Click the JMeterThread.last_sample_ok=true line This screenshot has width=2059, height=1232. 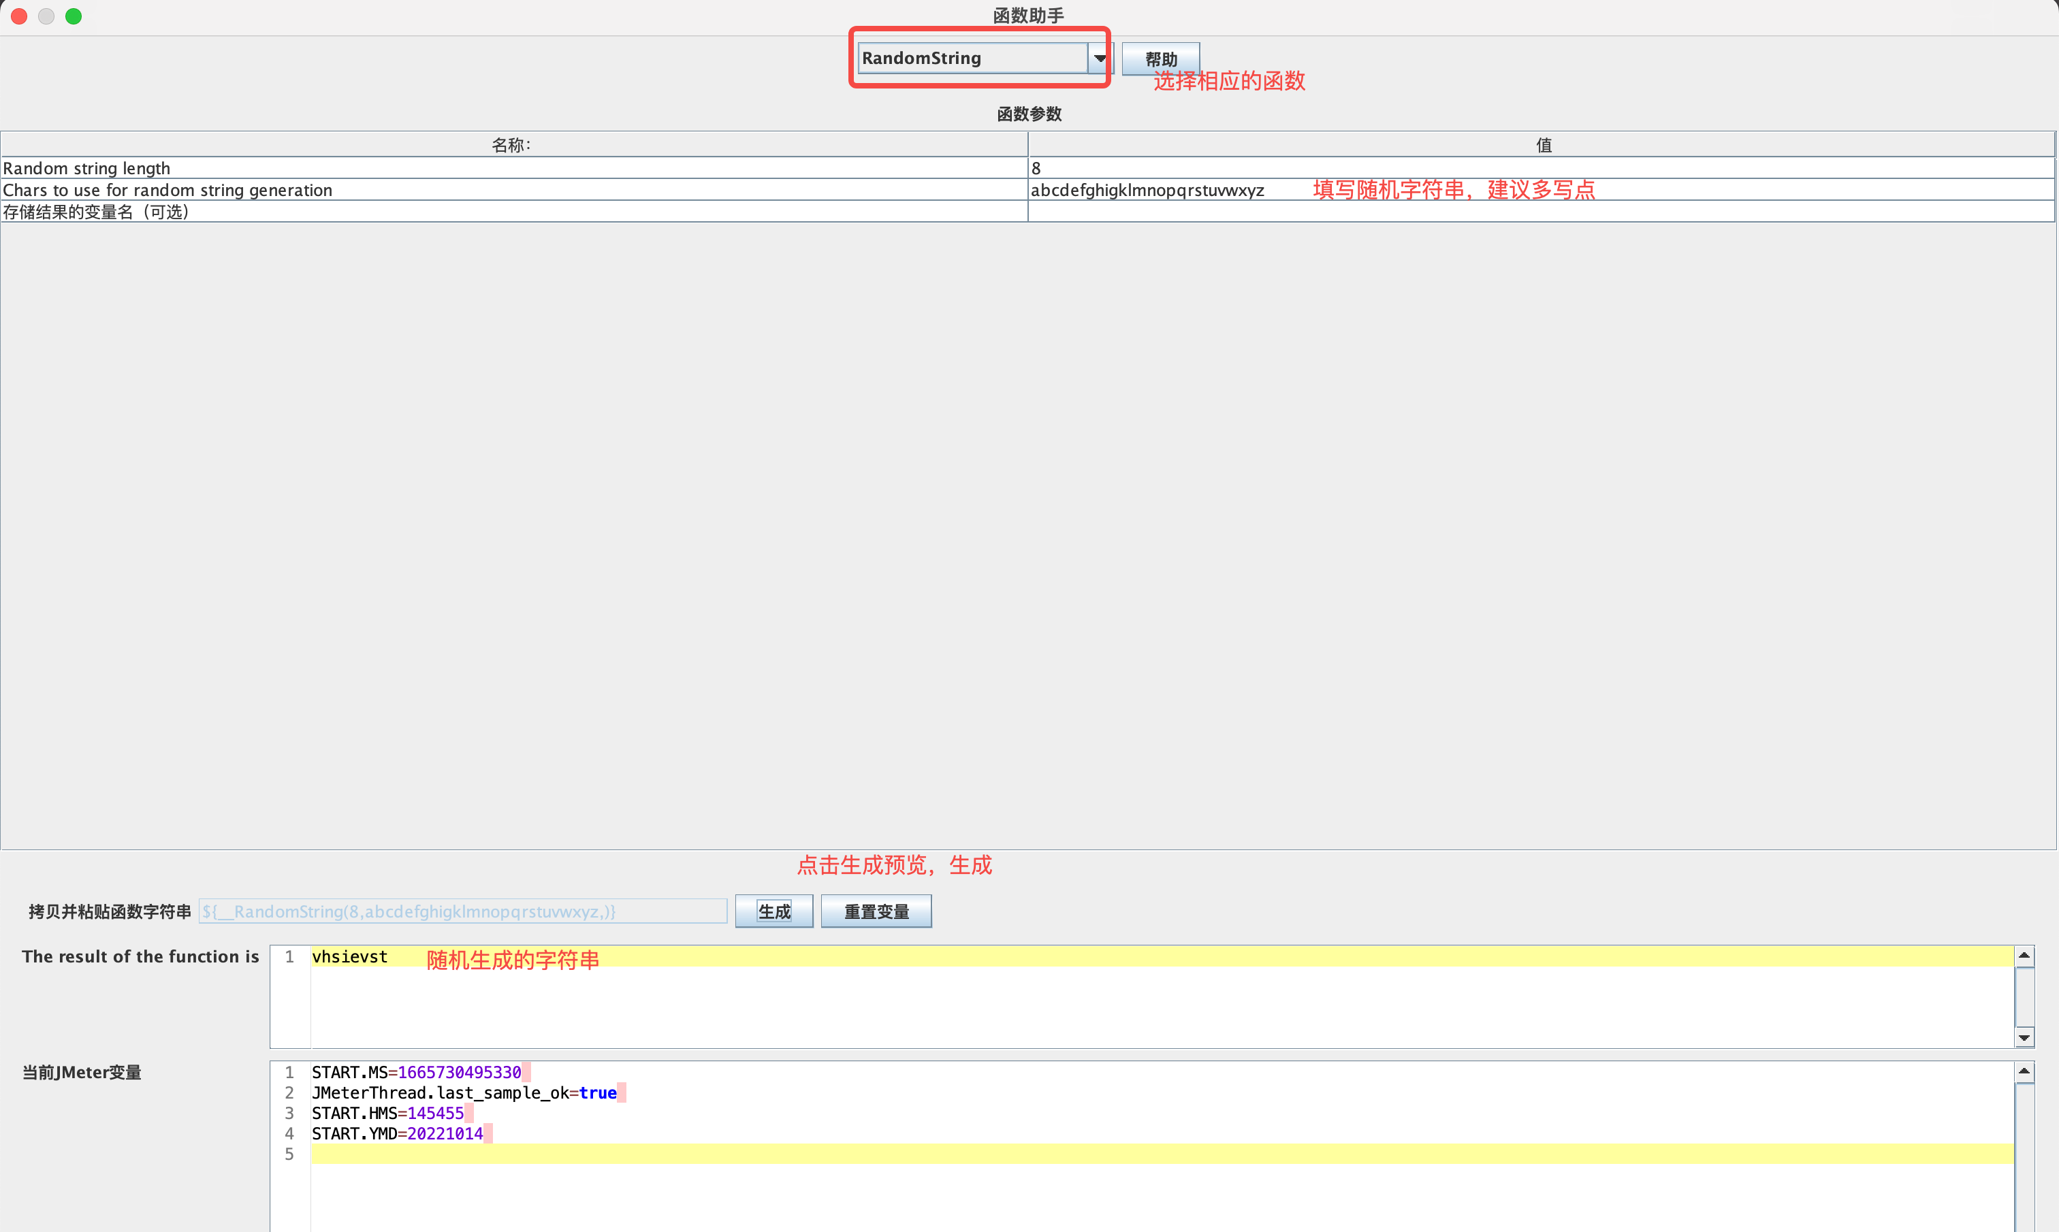[x=464, y=1092]
